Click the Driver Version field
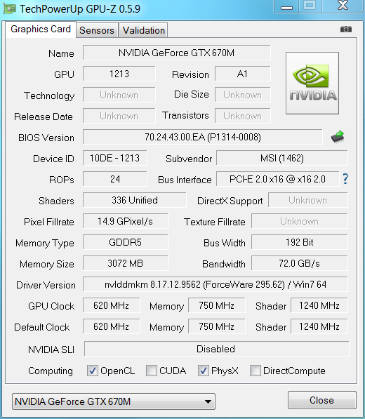This screenshot has height=419, width=365. [215, 284]
